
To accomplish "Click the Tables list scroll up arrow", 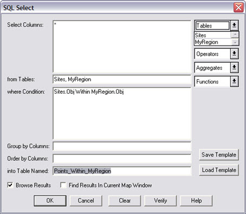I will click(x=235, y=35).
